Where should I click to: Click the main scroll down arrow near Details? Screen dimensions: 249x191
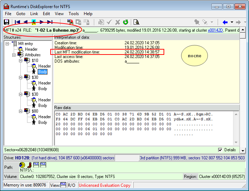click(243, 151)
